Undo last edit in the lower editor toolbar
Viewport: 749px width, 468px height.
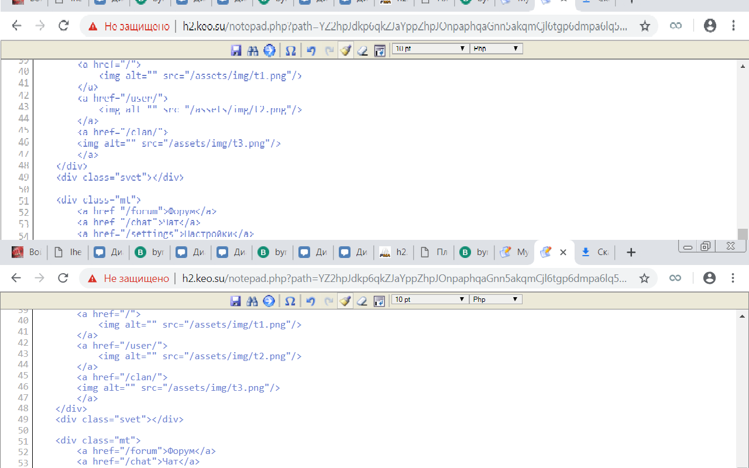(311, 301)
